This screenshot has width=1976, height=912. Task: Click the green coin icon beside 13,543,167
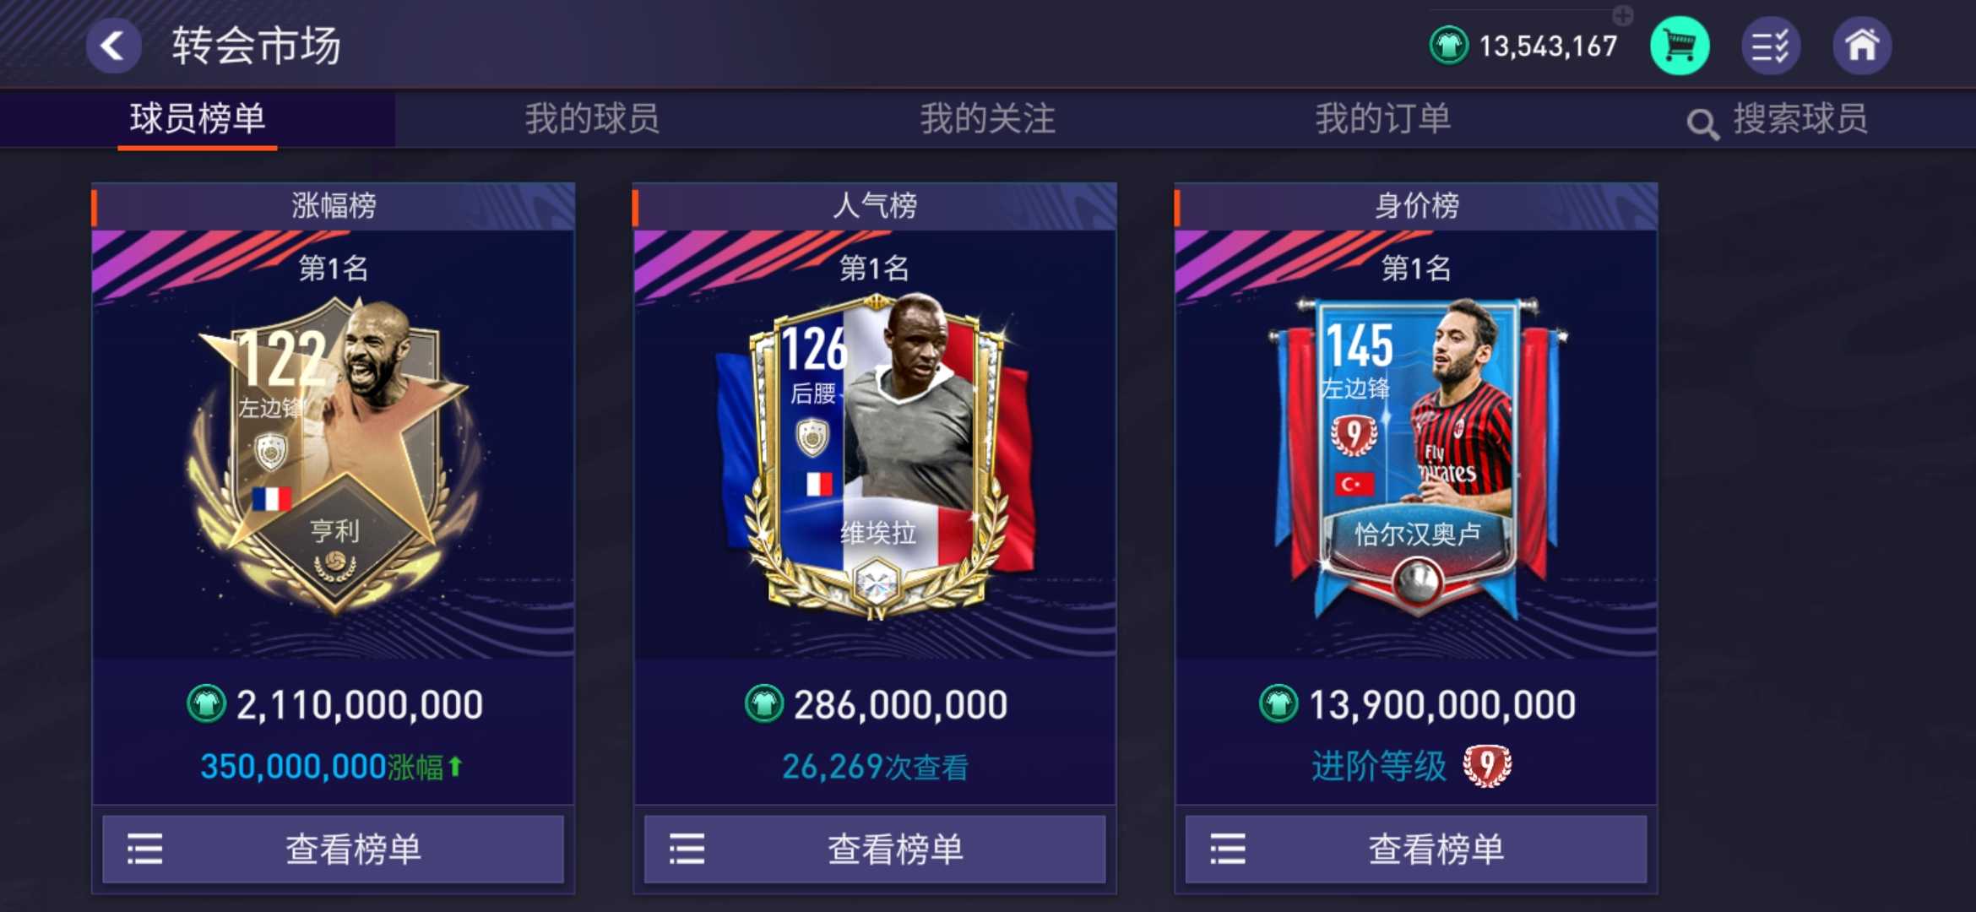(x=1449, y=46)
